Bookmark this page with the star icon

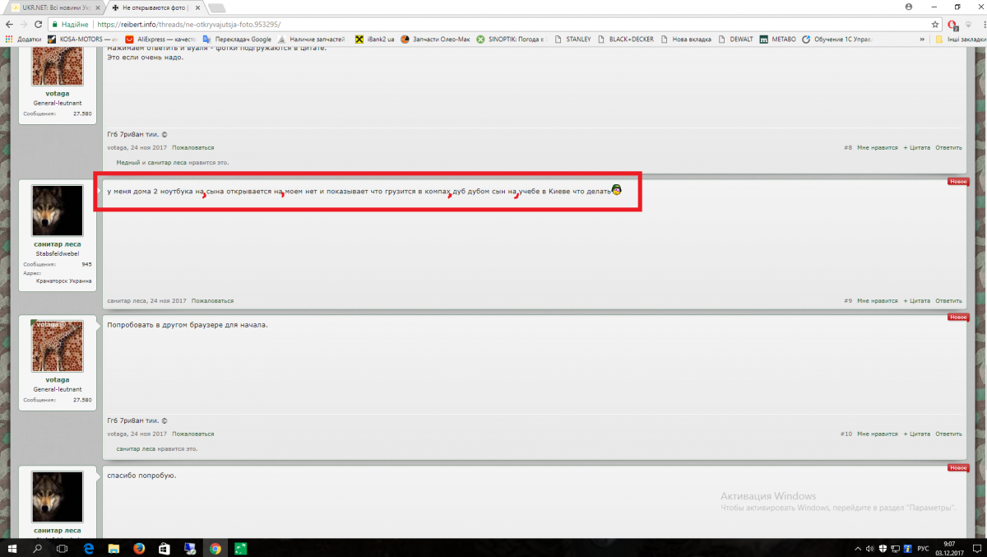[934, 25]
